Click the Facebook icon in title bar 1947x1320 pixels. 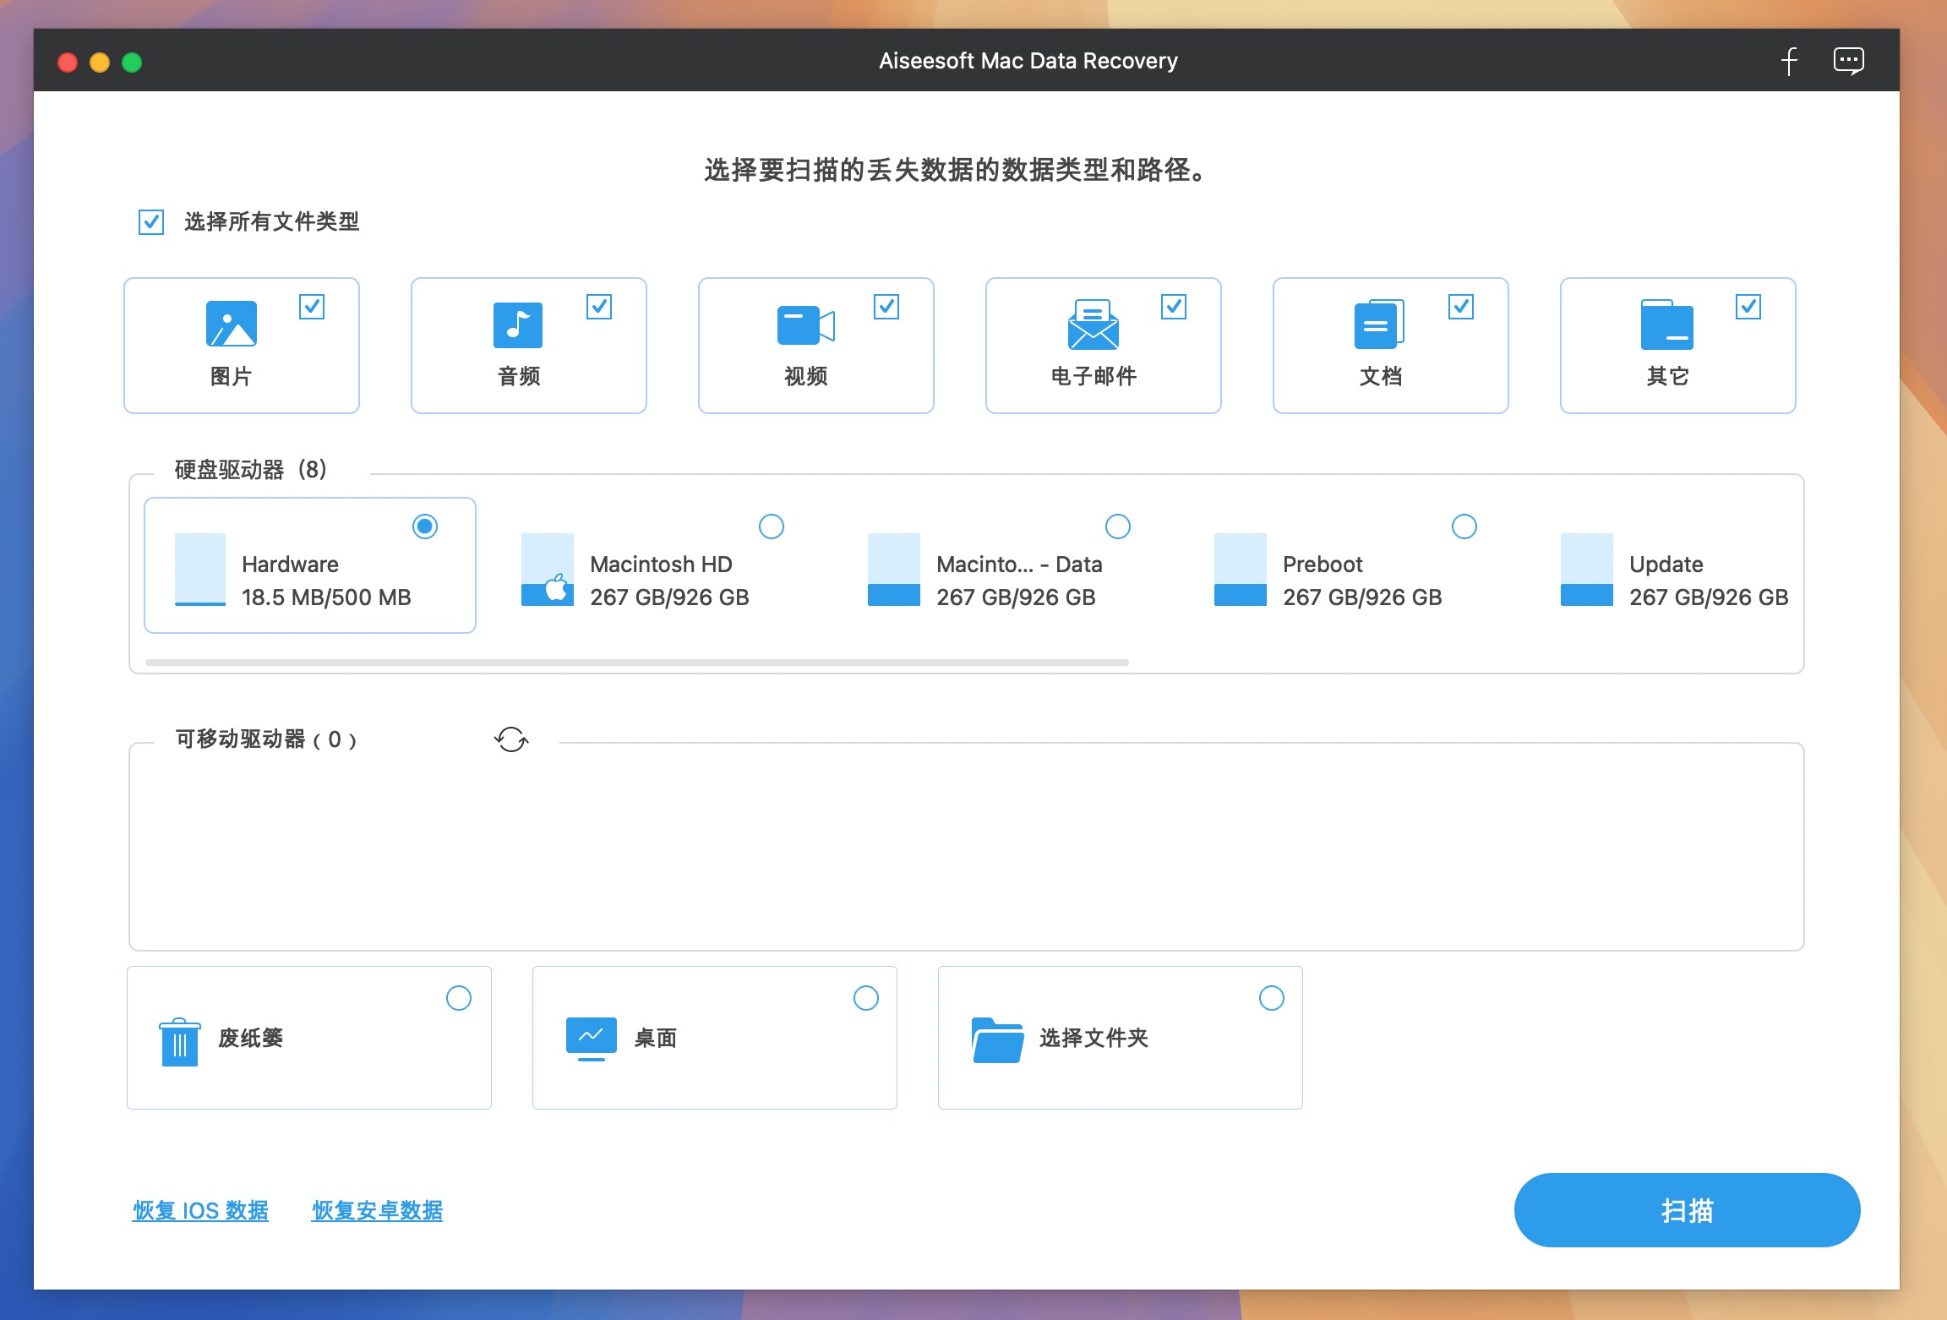tap(1789, 61)
